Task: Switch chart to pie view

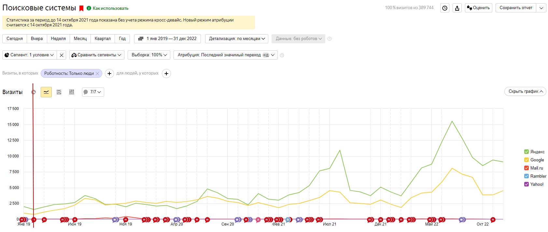Action: click(x=34, y=92)
